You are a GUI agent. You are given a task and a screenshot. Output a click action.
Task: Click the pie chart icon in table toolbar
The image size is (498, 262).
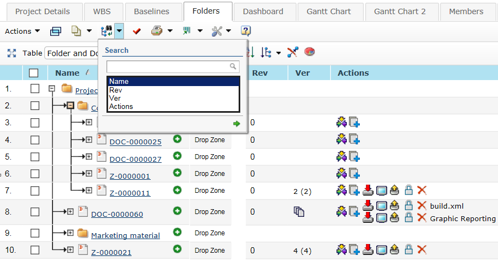pos(310,52)
